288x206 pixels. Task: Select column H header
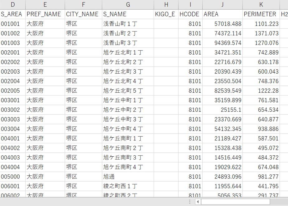(166, 5)
